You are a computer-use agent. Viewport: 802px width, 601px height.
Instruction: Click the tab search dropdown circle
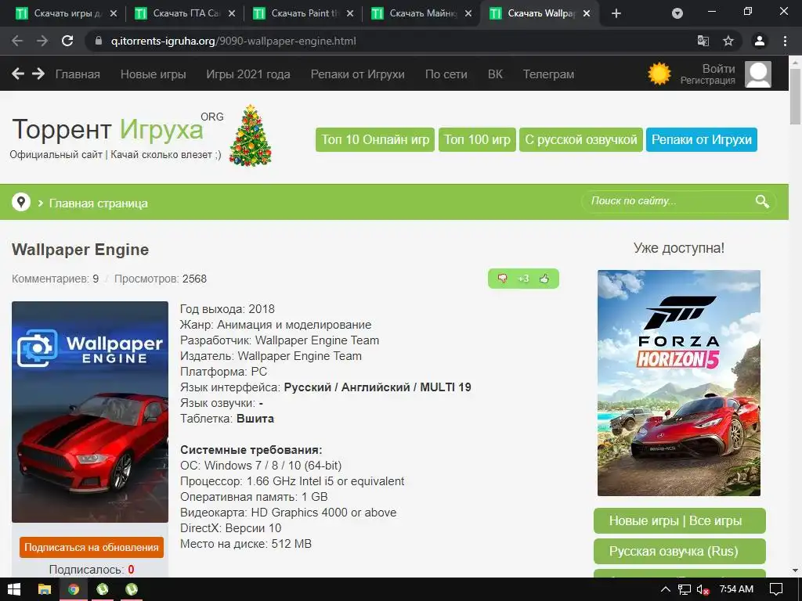tap(677, 13)
